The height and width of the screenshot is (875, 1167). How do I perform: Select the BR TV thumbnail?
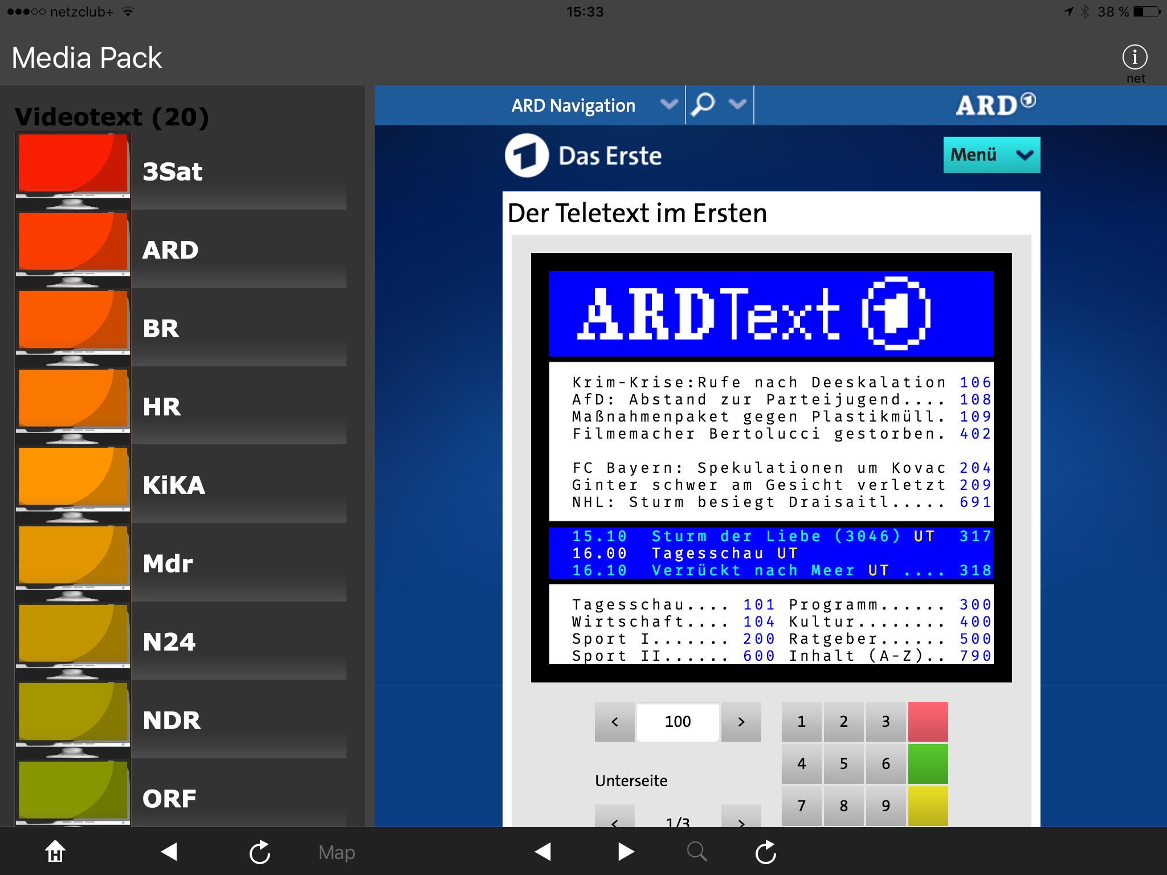pyautogui.click(x=73, y=328)
